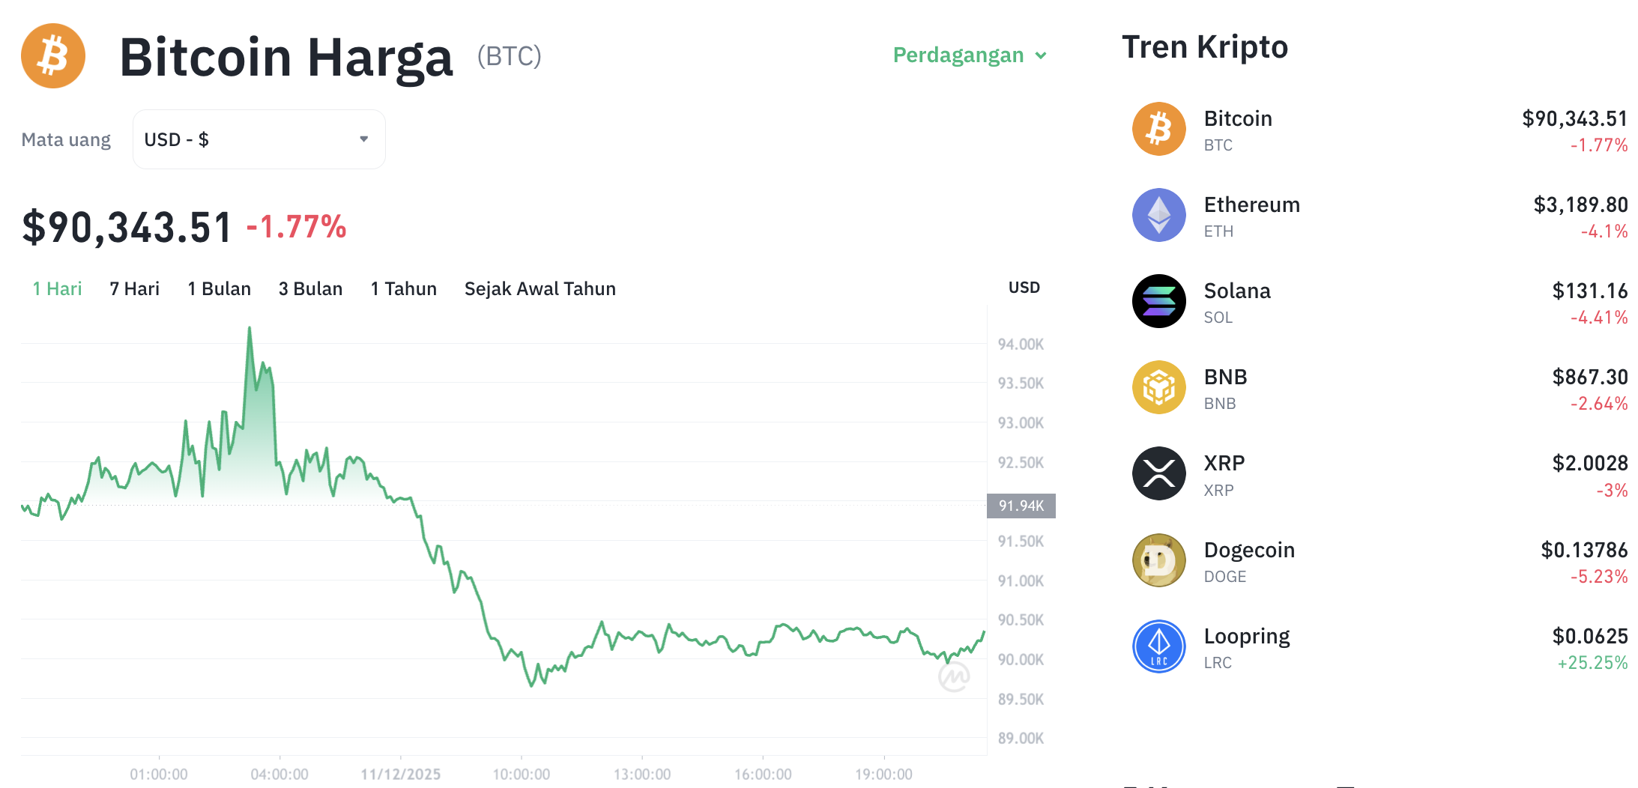Open the Sejak Awal Tahun view
1638x788 pixels.
click(x=540, y=288)
